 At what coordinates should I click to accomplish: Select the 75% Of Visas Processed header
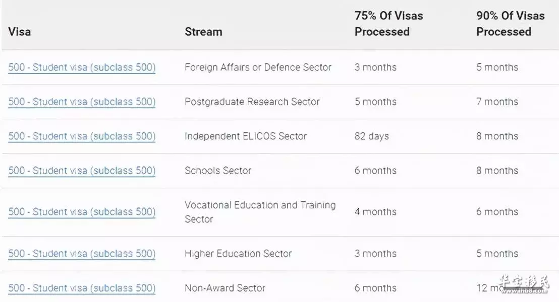(x=388, y=24)
